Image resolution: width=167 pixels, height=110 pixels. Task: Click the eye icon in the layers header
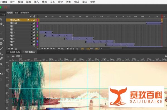[31, 16]
